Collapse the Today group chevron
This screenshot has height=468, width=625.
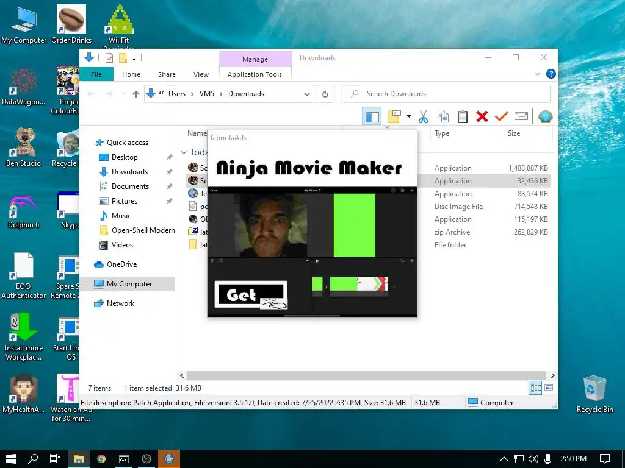184,152
